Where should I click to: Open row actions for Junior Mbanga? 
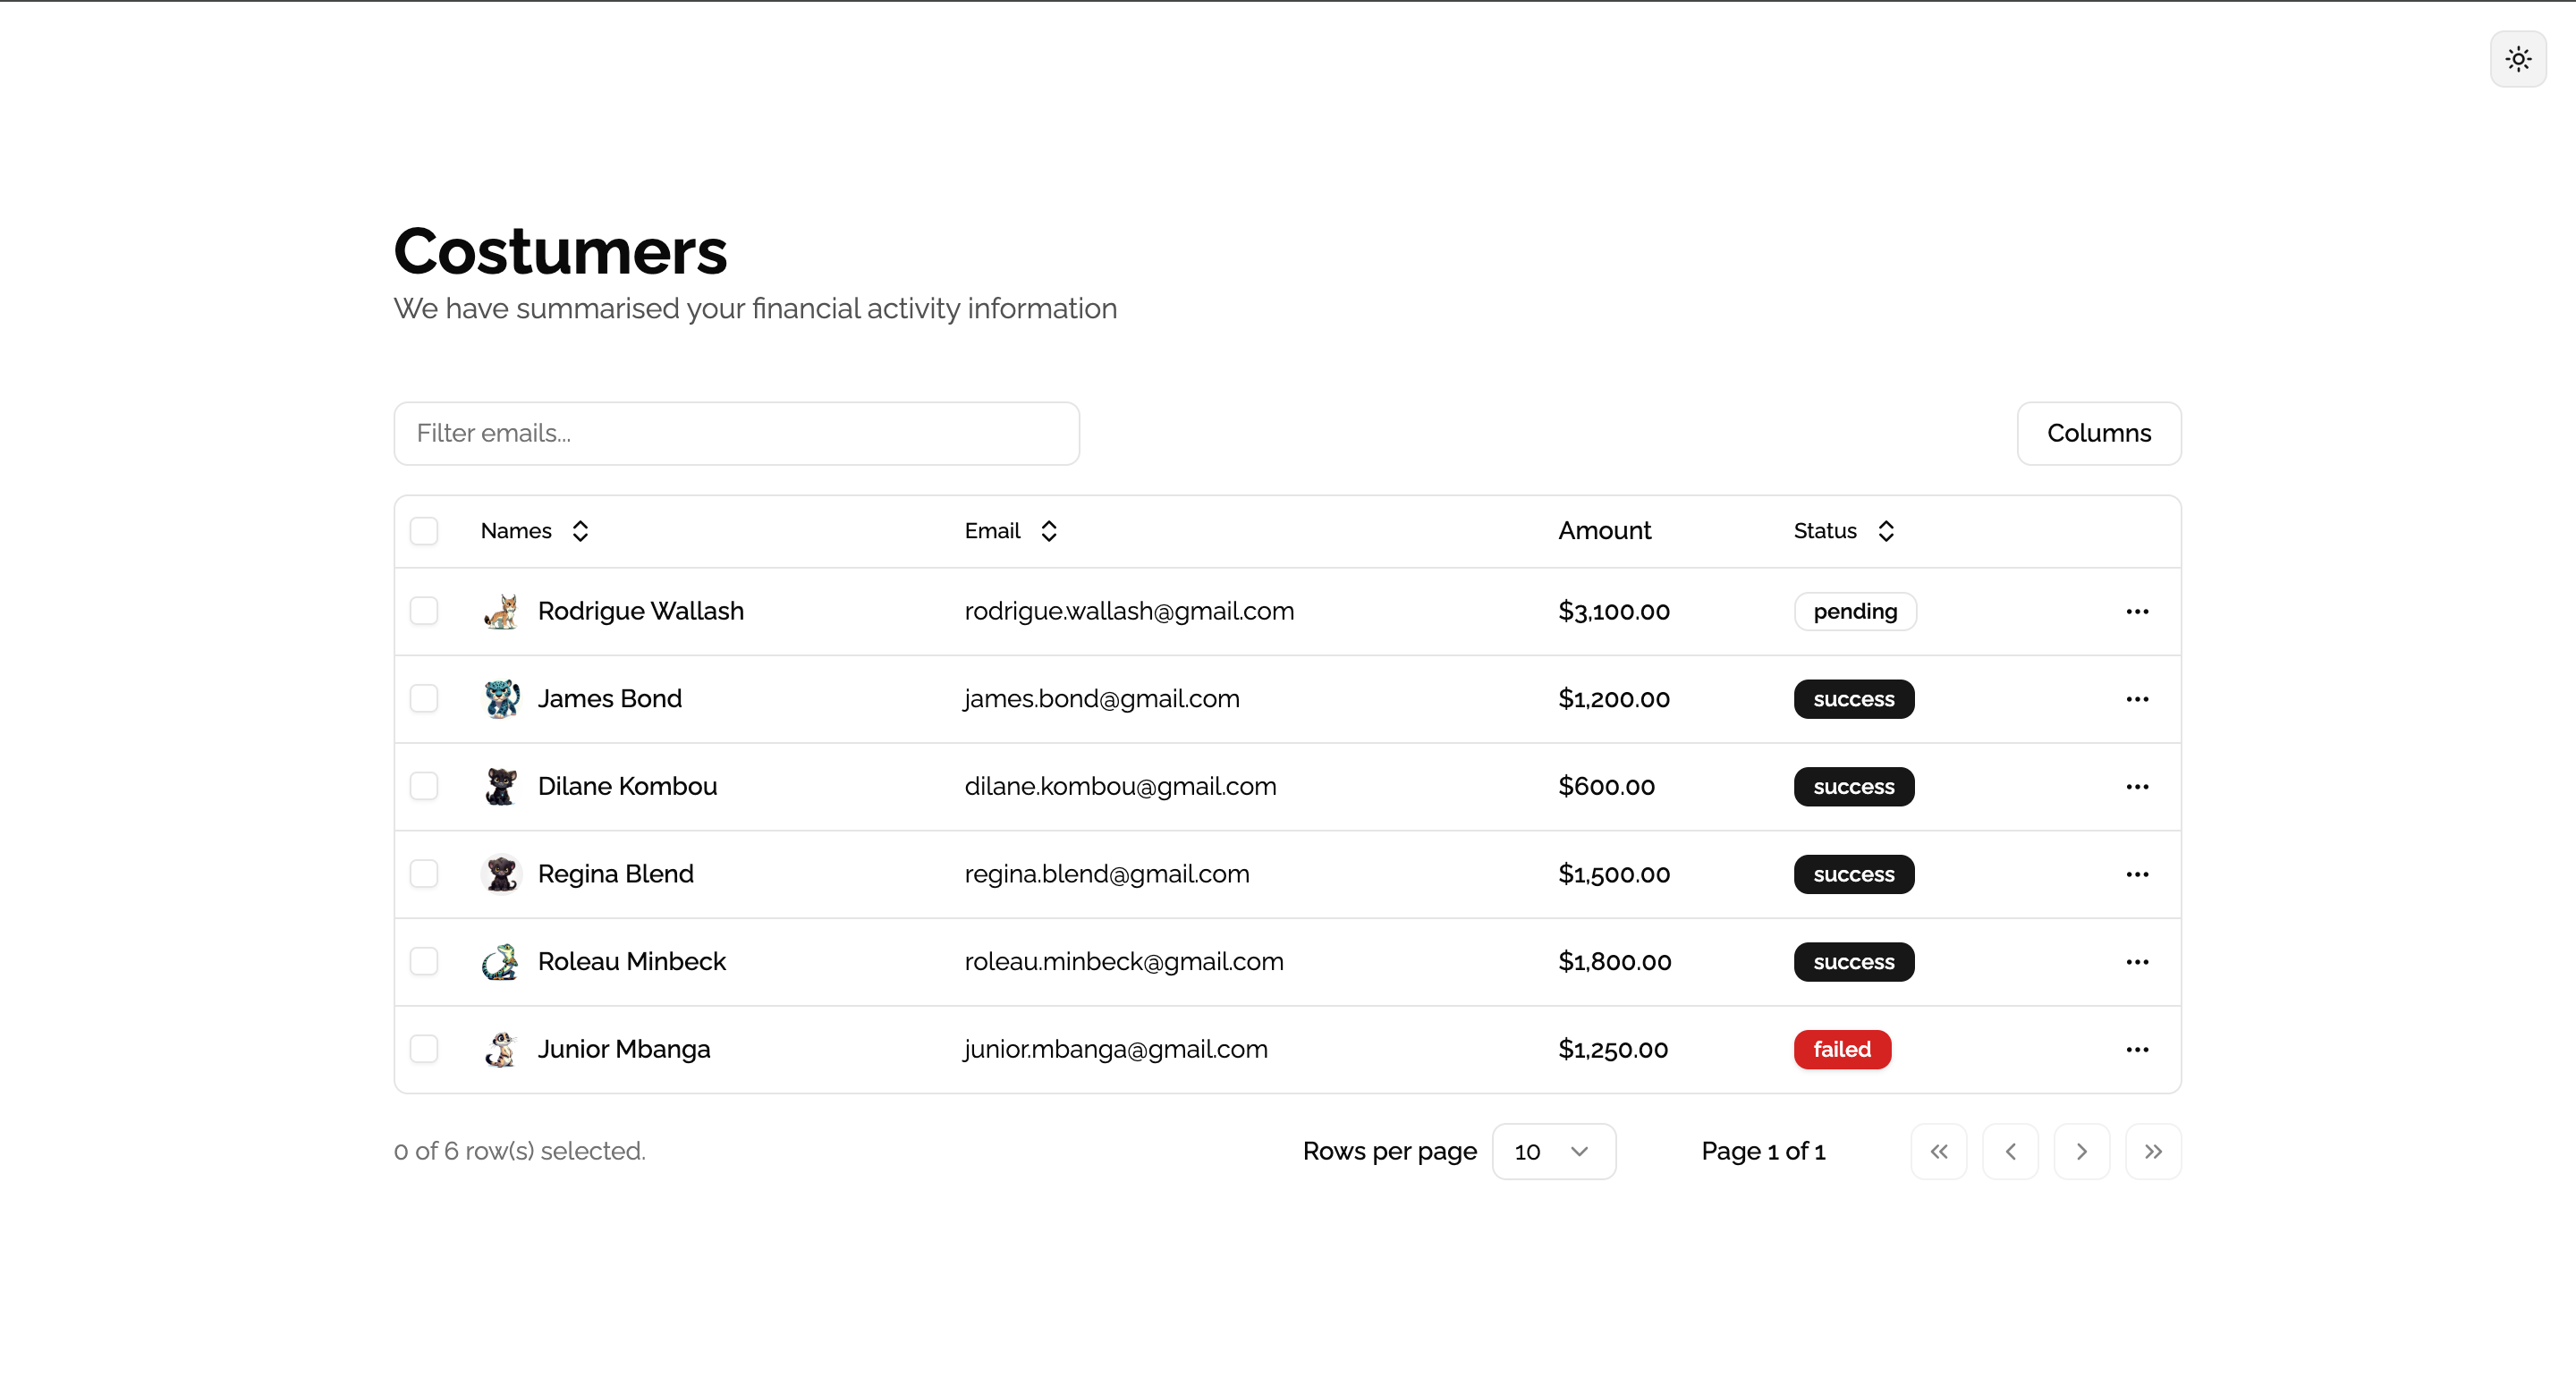click(x=2136, y=1050)
